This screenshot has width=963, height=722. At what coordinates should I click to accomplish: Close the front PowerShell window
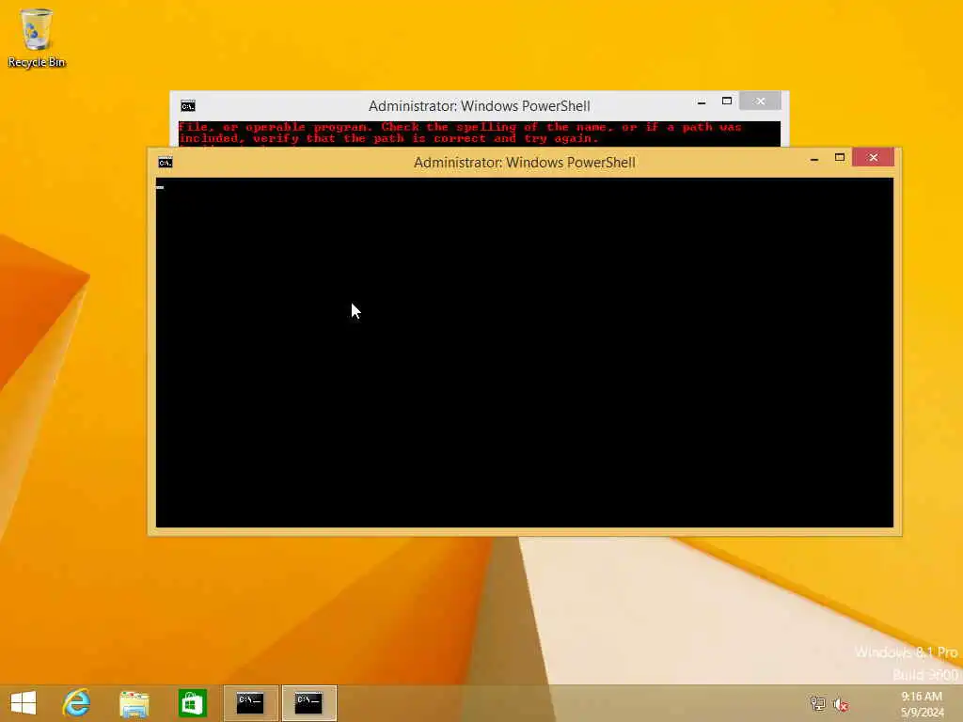click(874, 158)
